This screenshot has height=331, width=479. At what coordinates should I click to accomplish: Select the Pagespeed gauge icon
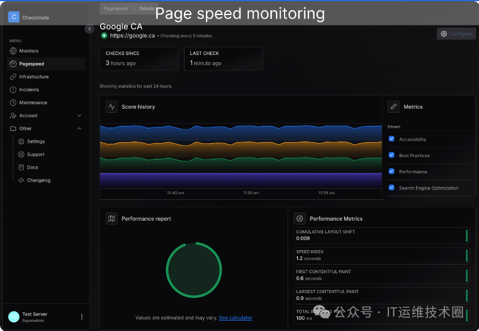coord(13,64)
